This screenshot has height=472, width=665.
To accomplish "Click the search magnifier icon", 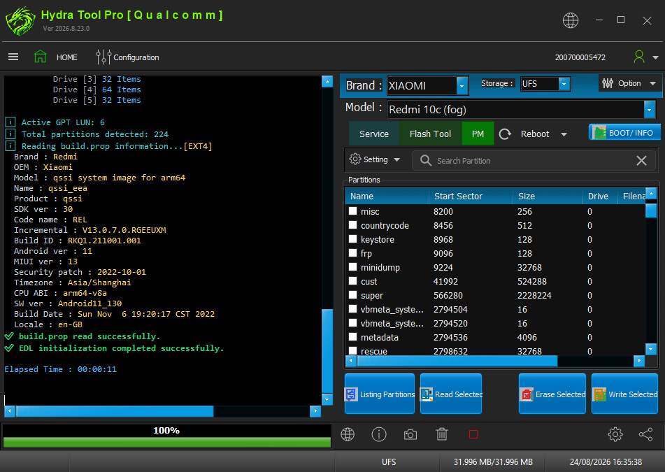I will 425,160.
